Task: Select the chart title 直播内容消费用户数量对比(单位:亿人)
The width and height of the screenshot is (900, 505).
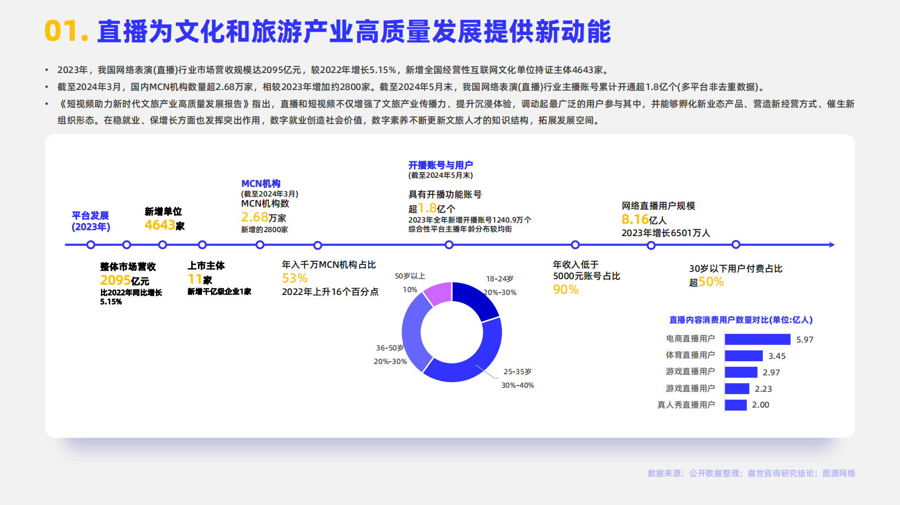Action: (x=741, y=320)
